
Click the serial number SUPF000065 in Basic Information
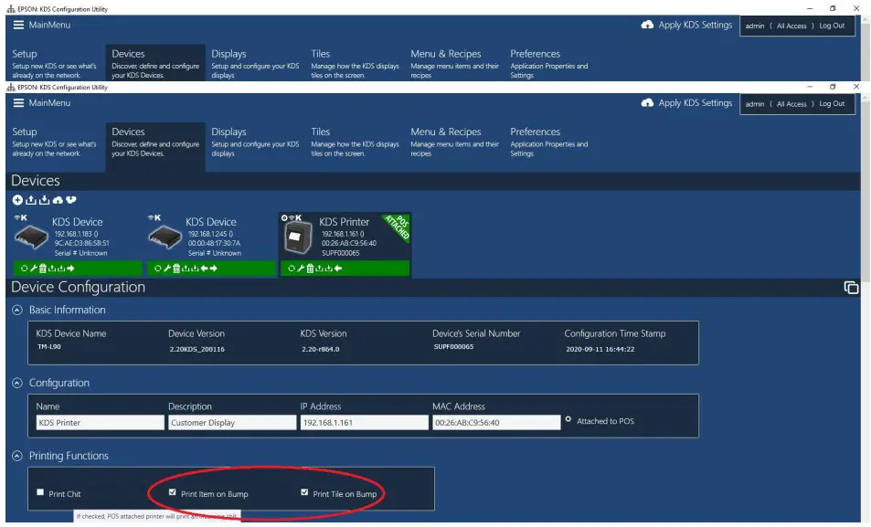coord(453,346)
